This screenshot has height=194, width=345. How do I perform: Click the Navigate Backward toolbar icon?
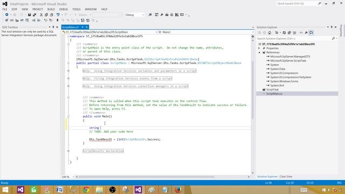6,15
